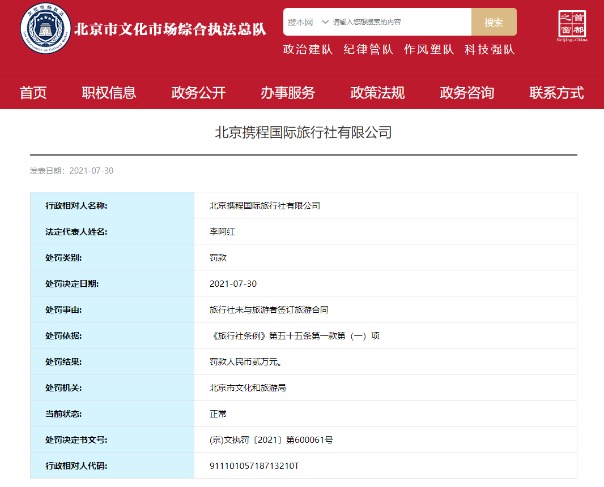Click the 科技强队 slogan text

pos(490,50)
